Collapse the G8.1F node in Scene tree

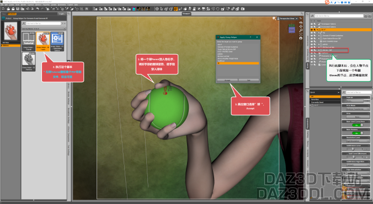tap(317, 30)
